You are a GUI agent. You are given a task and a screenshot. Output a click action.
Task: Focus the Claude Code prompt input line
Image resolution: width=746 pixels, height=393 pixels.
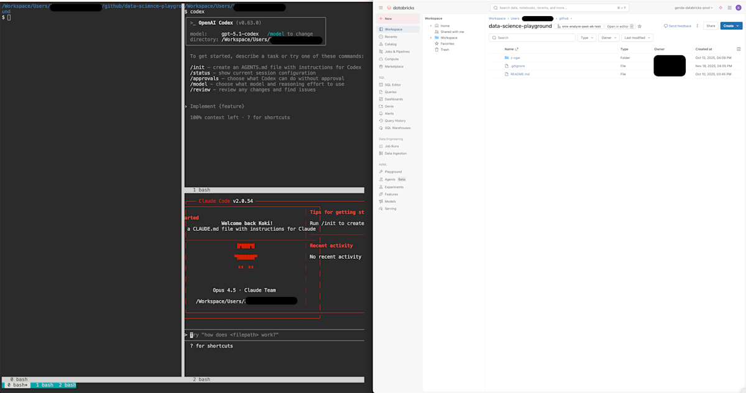[x=275, y=335]
